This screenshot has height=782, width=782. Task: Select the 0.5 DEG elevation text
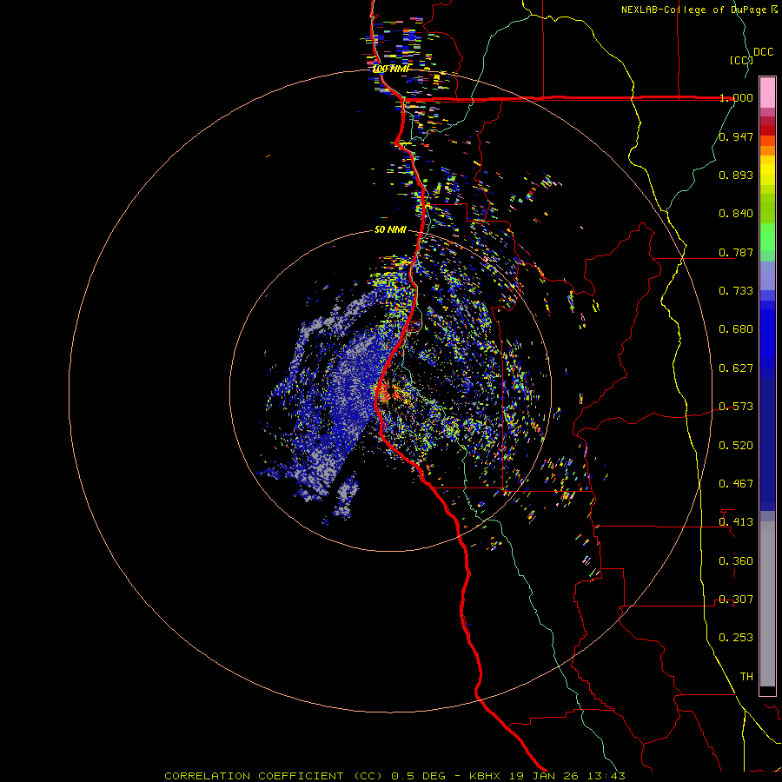[x=420, y=776]
